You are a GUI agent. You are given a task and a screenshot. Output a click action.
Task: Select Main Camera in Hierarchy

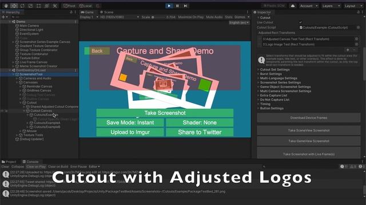pos(29,26)
